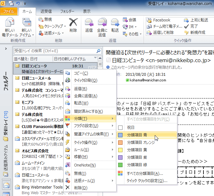Select 完了 checkmark quick step
Image resolution: width=214 pixels, height=196 pixels.
191,26
